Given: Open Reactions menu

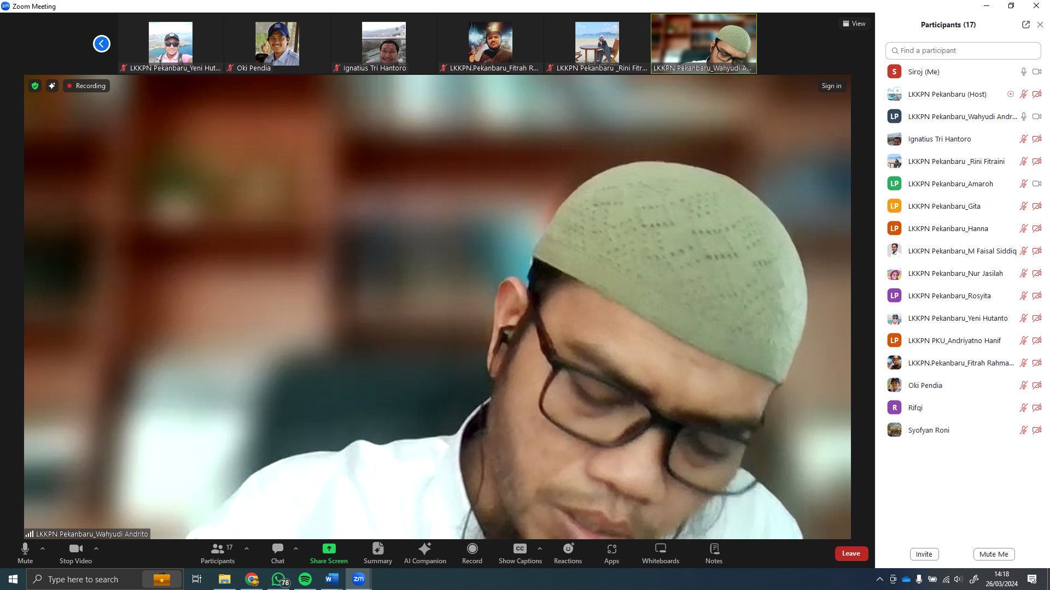Looking at the screenshot, I should click(x=568, y=553).
